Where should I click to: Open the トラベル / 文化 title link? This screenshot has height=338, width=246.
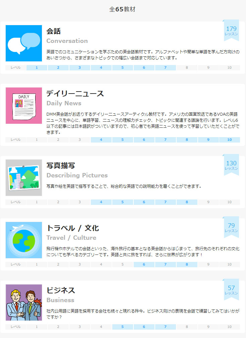tap(73, 228)
